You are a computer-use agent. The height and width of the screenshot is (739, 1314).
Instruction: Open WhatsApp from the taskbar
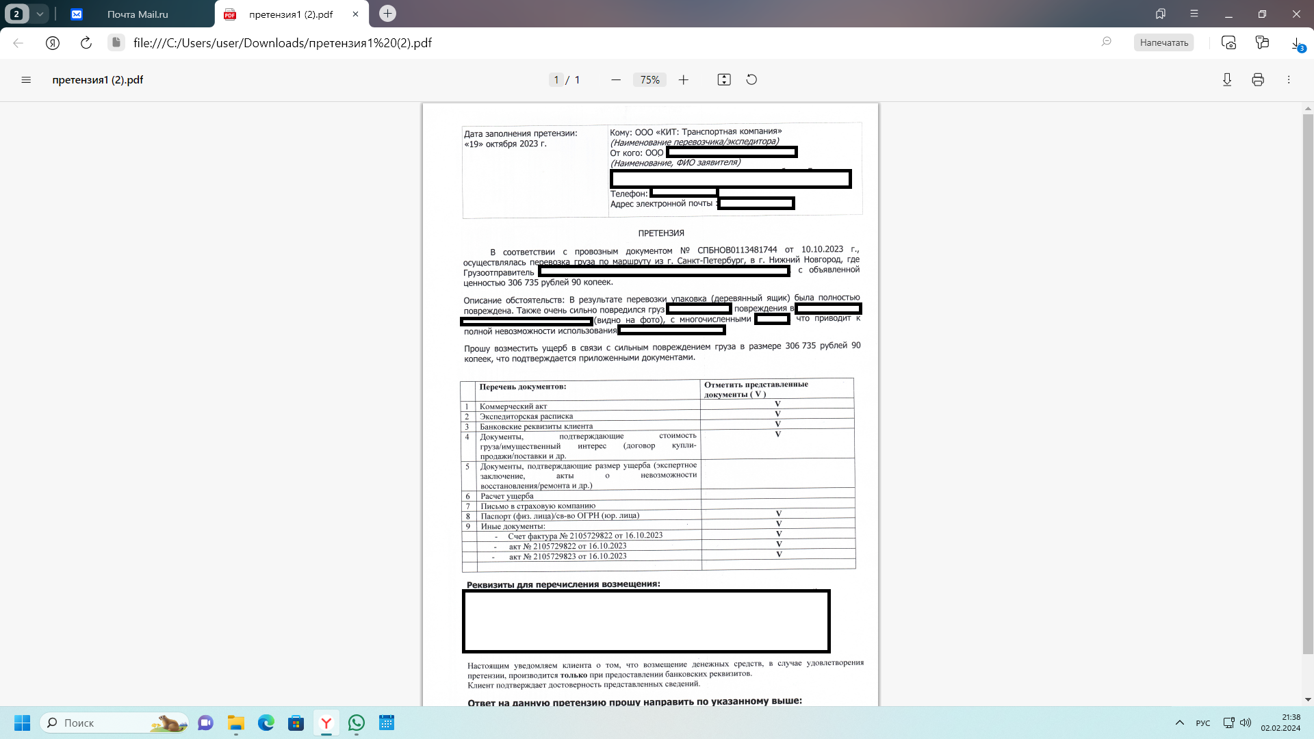tap(357, 723)
